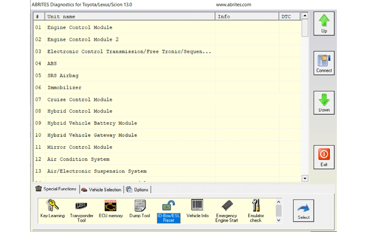The width and height of the screenshot is (367, 232).
Task: Start Emergency Engine Start function
Action: (x=227, y=210)
